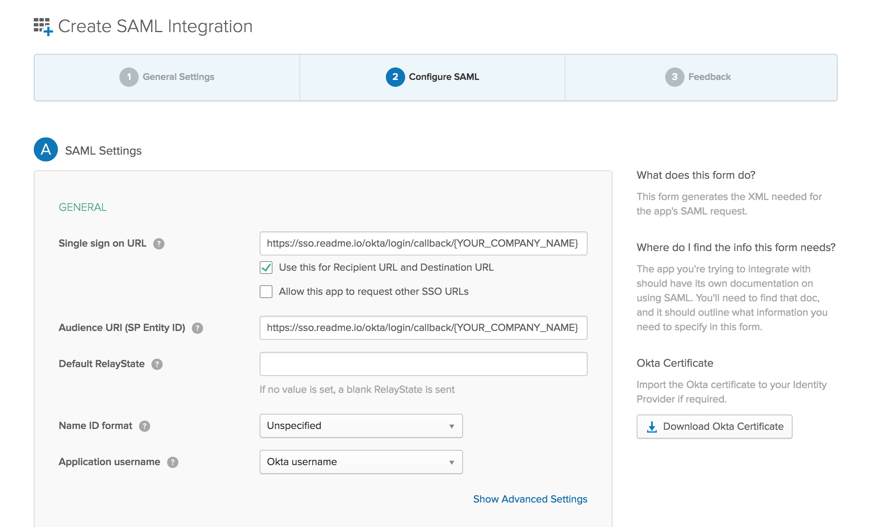
Task: Click the Create SAML Integration app grid icon
Action: pyautogui.click(x=43, y=27)
